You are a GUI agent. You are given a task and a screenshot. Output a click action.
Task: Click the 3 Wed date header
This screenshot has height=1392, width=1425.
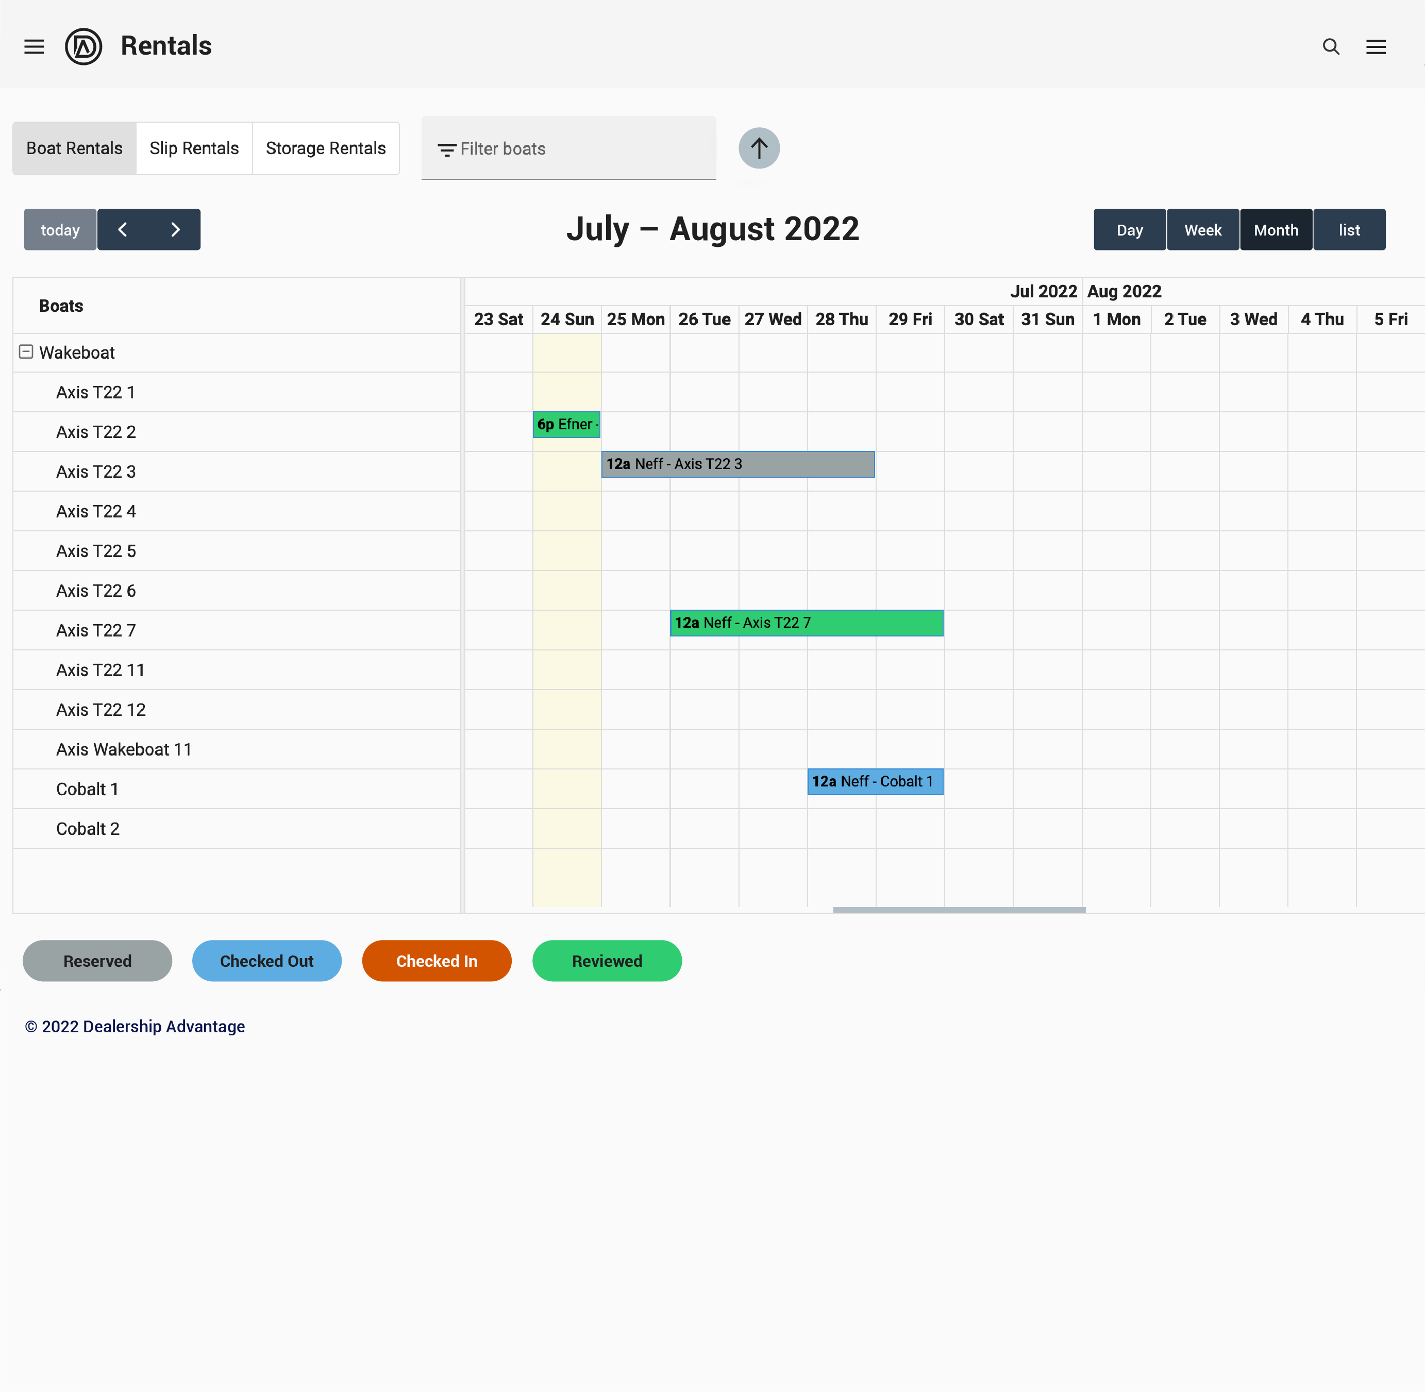tap(1253, 320)
